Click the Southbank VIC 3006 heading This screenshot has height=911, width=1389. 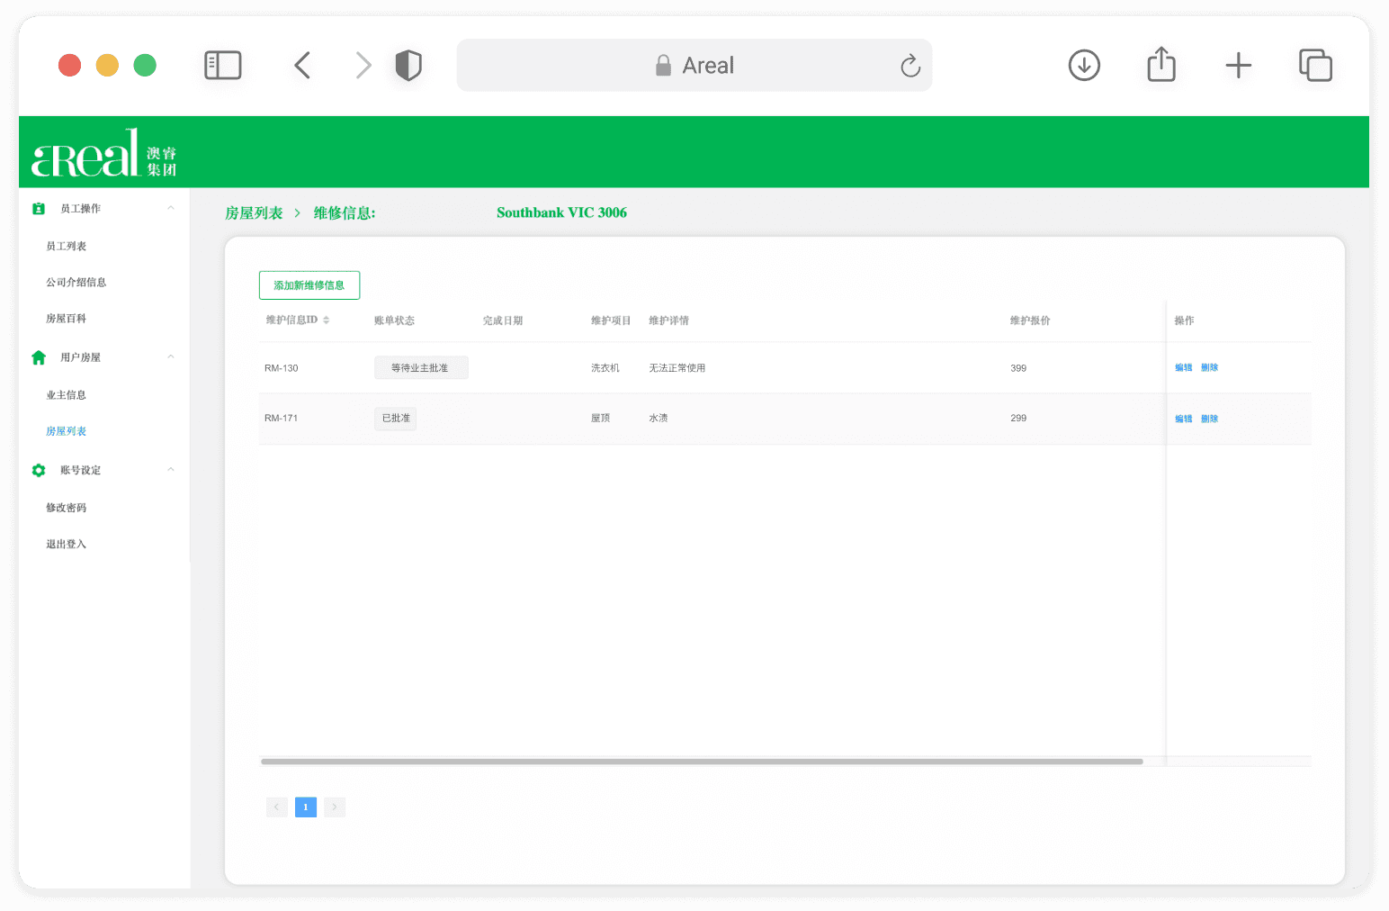click(x=561, y=212)
